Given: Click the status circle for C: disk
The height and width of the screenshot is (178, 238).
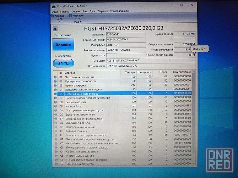Looking at the screenshot, I should coord(53,16).
